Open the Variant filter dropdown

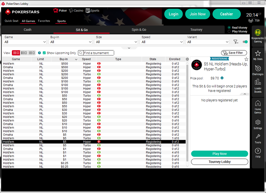pyautogui.click(x=207, y=42)
